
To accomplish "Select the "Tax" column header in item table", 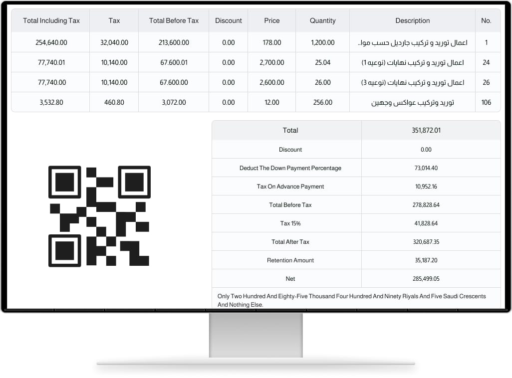I will [x=114, y=20].
